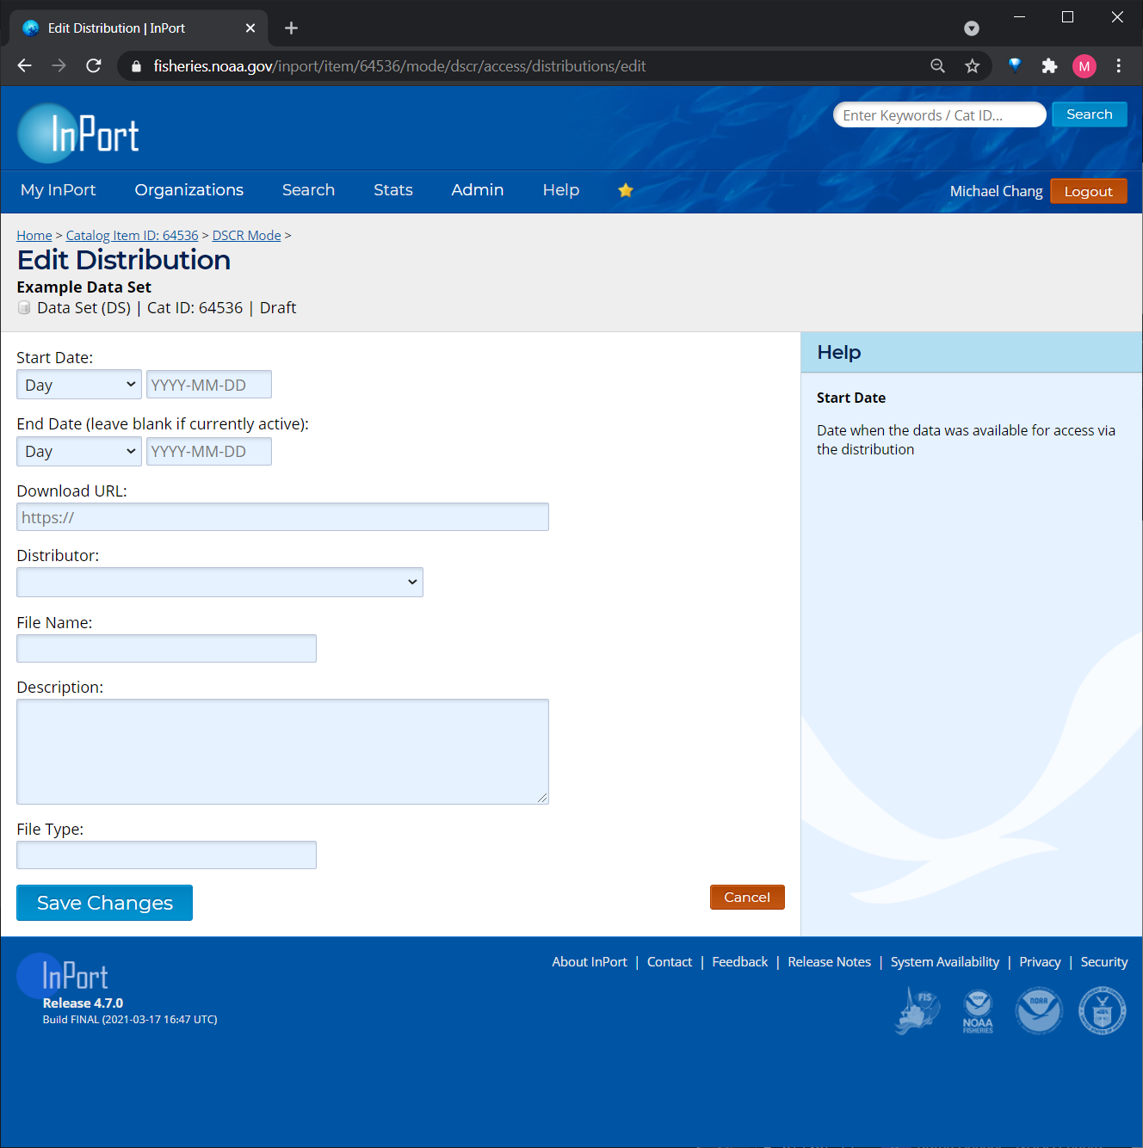Click into the File Name field

point(166,649)
